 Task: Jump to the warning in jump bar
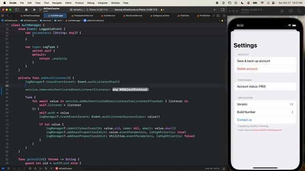[x=222, y=20]
